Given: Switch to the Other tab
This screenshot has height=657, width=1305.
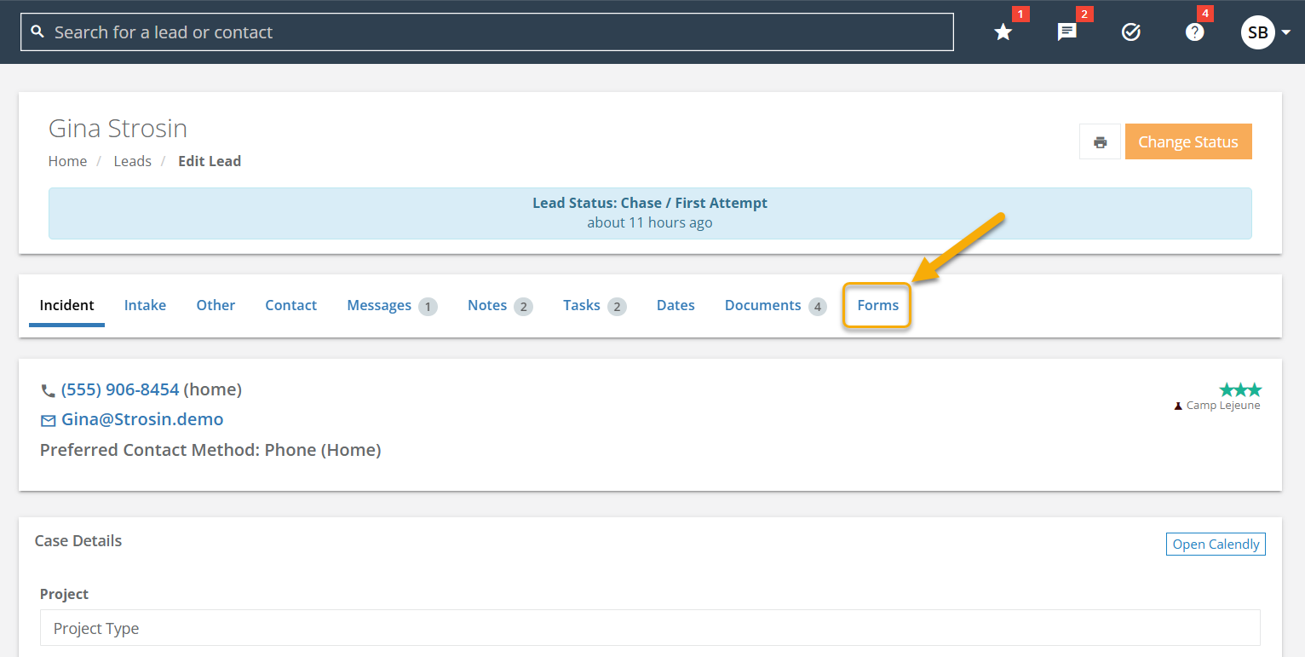Looking at the screenshot, I should (x=216, y=305).
